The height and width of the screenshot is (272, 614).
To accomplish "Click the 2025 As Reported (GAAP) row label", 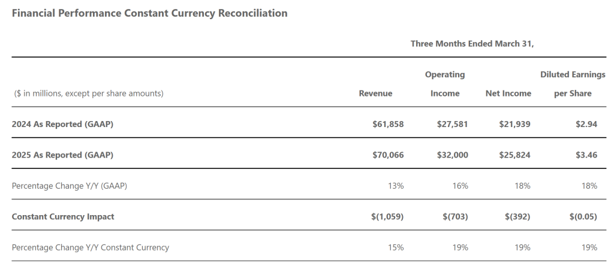I will coord(62,155).
